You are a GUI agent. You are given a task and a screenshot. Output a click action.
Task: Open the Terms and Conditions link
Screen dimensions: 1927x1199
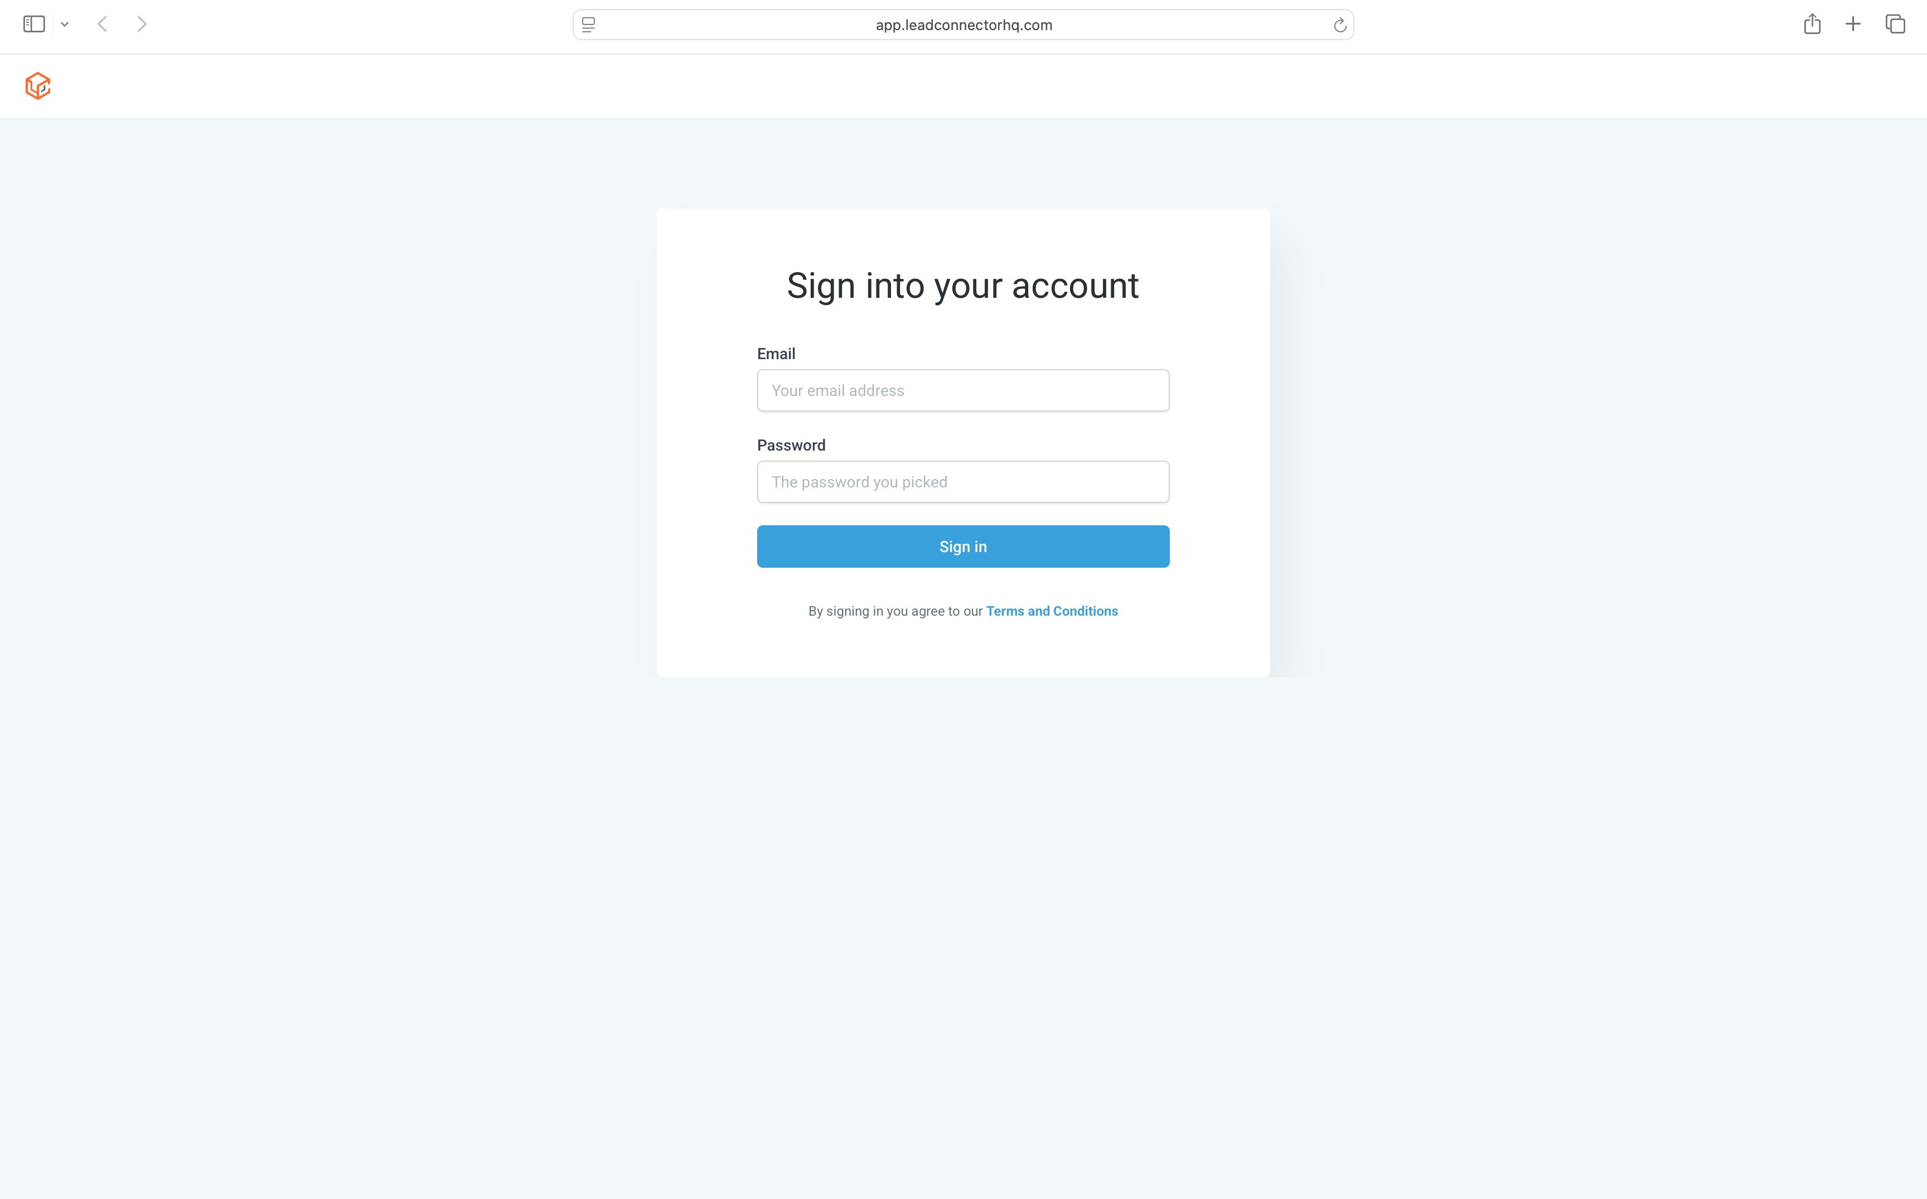(x=1052, y=611)
